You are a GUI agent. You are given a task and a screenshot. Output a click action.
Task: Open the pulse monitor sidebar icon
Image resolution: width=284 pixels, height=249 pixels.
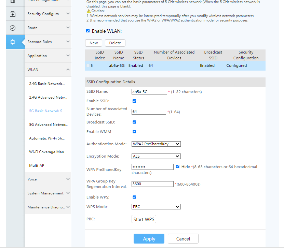(x=13, y=28)
